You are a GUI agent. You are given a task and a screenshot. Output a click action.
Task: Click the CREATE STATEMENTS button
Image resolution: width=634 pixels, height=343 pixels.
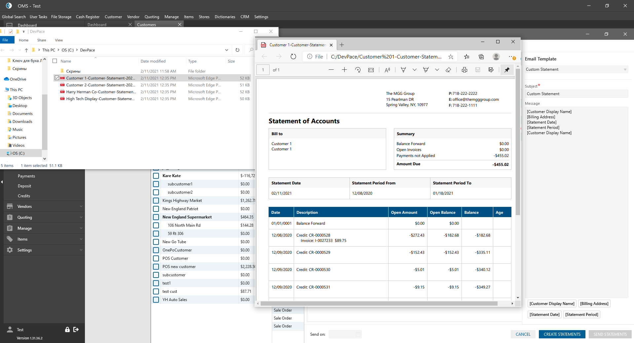(562, 334)
